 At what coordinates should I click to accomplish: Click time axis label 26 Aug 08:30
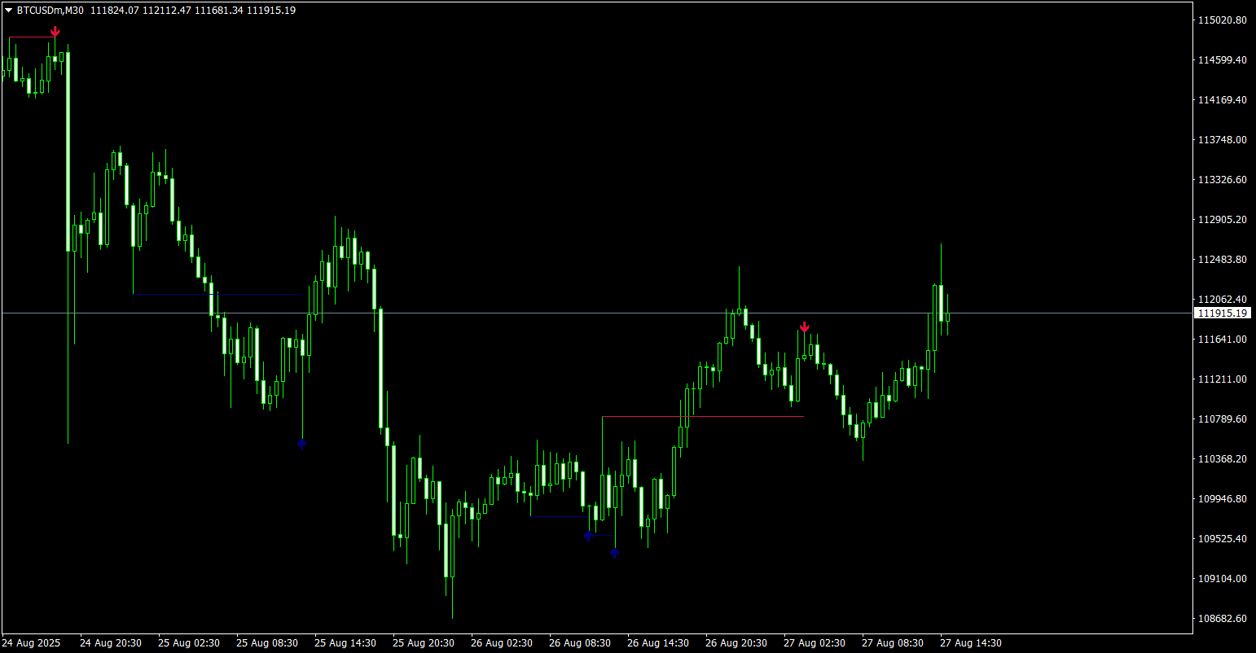(x=580, y=643)
